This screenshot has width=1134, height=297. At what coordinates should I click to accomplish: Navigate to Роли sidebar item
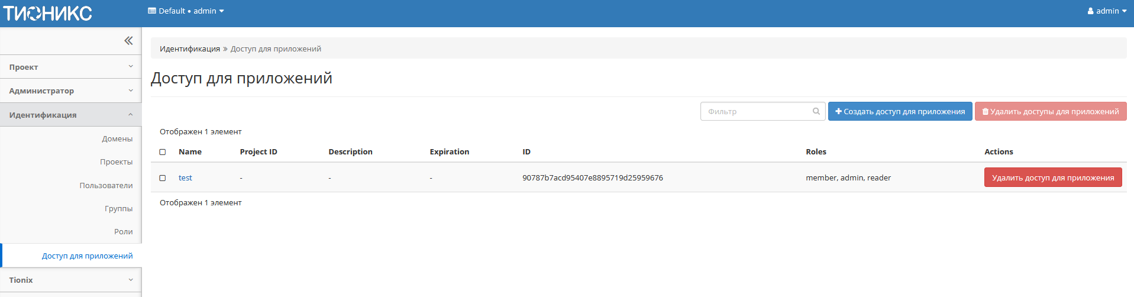point(123,232)
